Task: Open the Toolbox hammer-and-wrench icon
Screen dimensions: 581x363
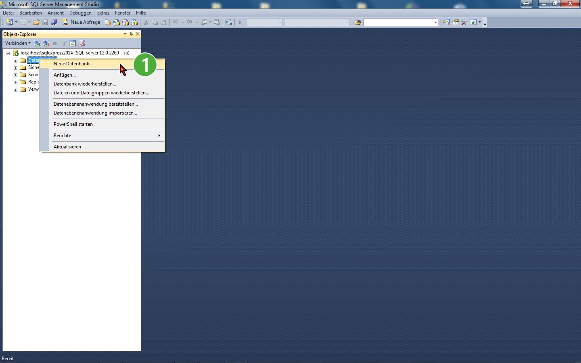Action: pyautogui.click(x=464, y=22)
